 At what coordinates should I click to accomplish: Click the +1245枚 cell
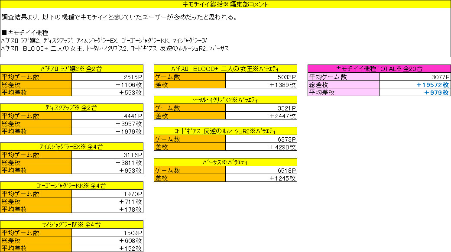click(x=261, y=178)
